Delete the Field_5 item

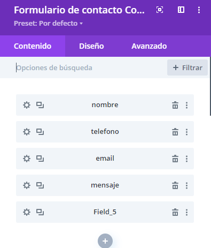point(175,212)
